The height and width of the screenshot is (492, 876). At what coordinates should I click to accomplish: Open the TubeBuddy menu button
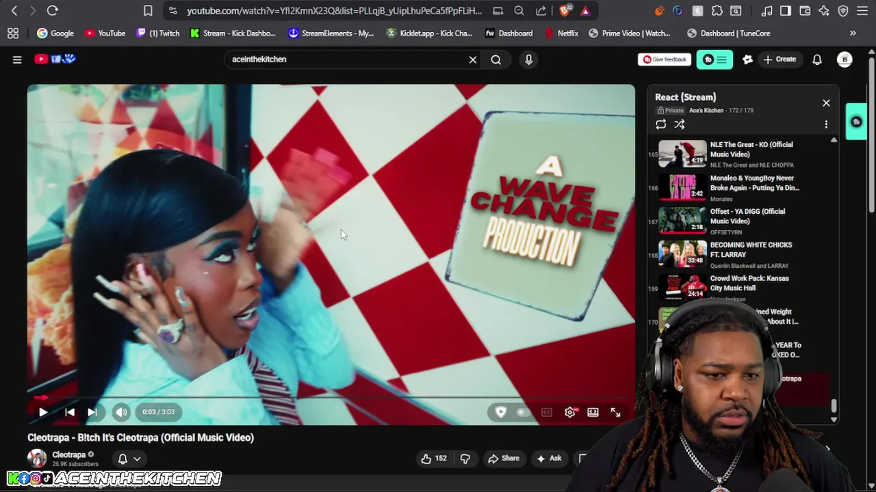point(714,59)
